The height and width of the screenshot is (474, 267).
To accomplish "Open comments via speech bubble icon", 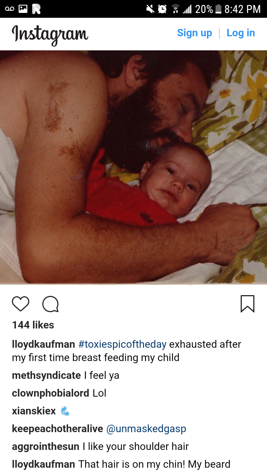I will (x=50, y=304).
